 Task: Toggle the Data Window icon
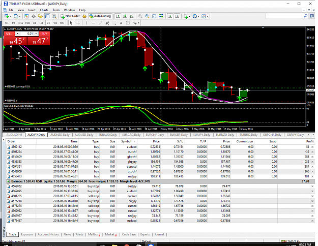[x=34, y=16]
